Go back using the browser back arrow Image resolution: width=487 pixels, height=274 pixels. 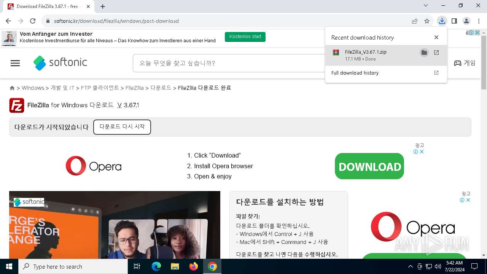[x=8, y=21]
